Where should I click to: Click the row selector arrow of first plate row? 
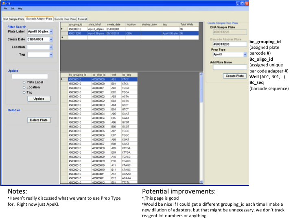tap(64, 29)
